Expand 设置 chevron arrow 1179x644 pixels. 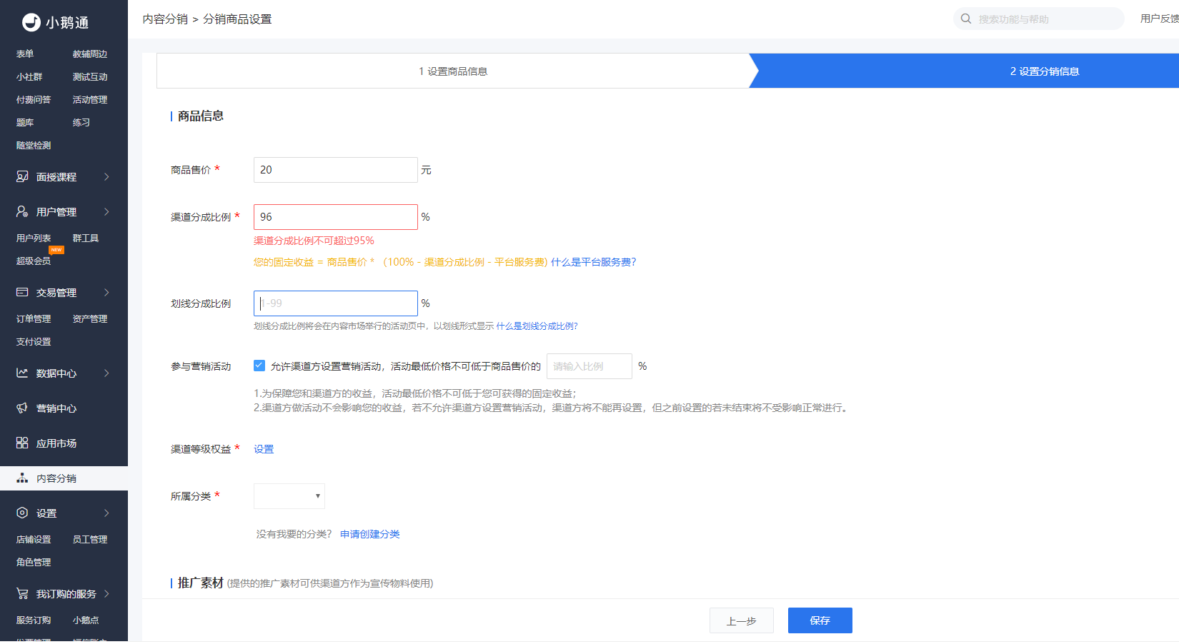tap(106, 513)
